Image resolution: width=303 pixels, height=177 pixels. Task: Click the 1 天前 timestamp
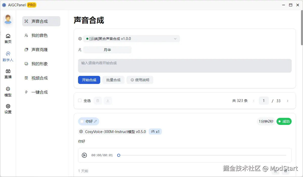tap(83, 171)
